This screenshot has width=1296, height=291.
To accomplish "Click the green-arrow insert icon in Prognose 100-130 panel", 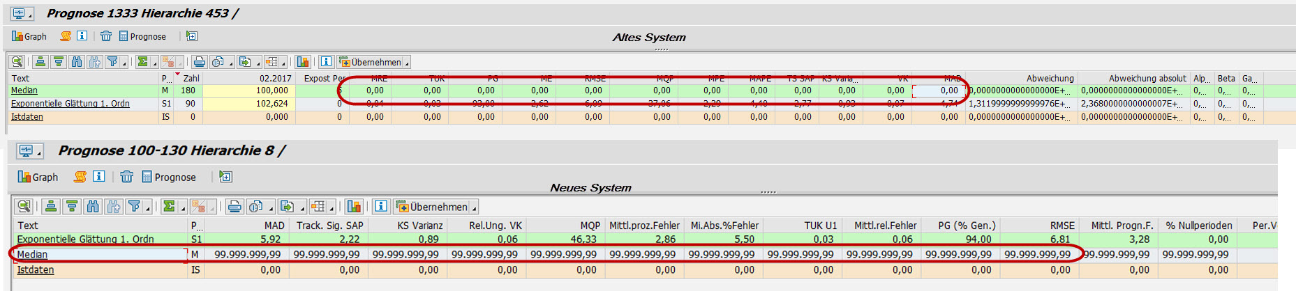I will (225, 177).
